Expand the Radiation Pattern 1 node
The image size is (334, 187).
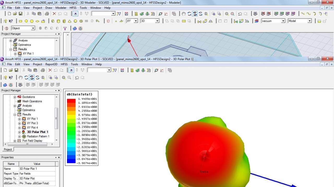20,137
